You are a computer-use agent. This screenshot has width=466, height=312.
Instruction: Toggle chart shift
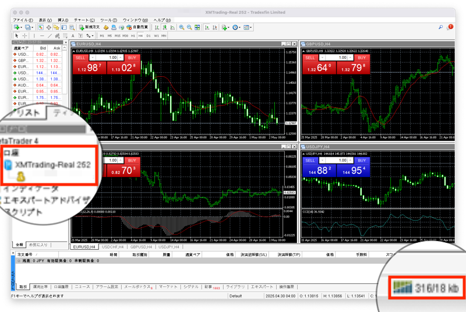[x=215, y=27]
